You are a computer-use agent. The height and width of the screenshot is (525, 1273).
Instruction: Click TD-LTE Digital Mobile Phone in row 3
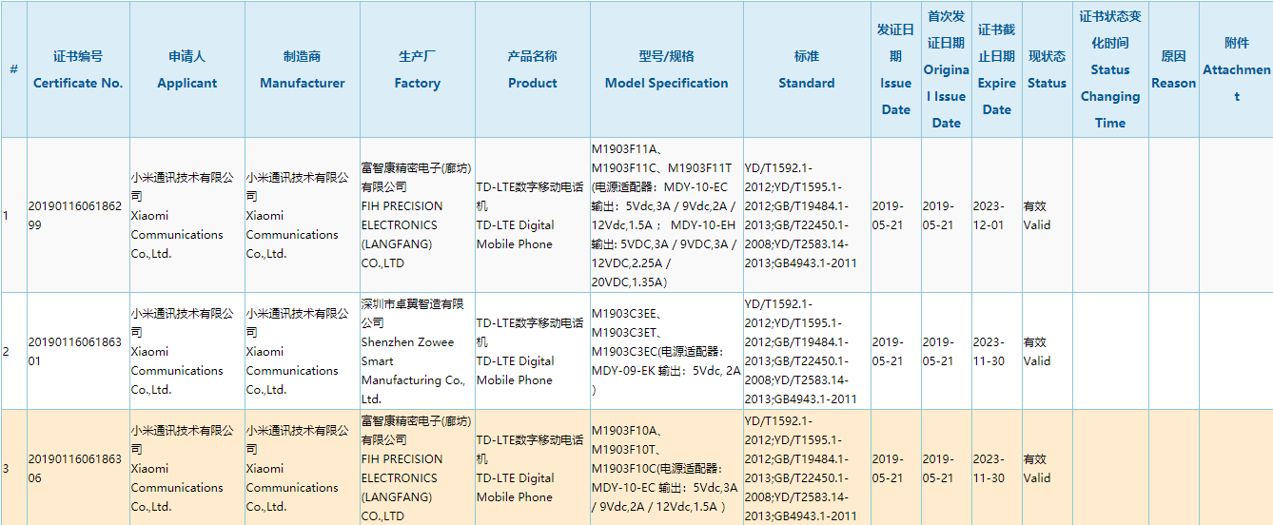coord(515,487)
